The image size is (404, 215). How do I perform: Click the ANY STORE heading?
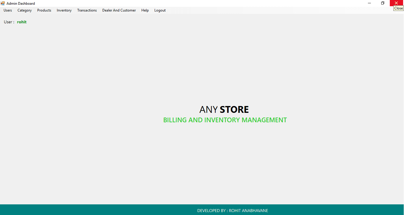(x=224, y=109)
